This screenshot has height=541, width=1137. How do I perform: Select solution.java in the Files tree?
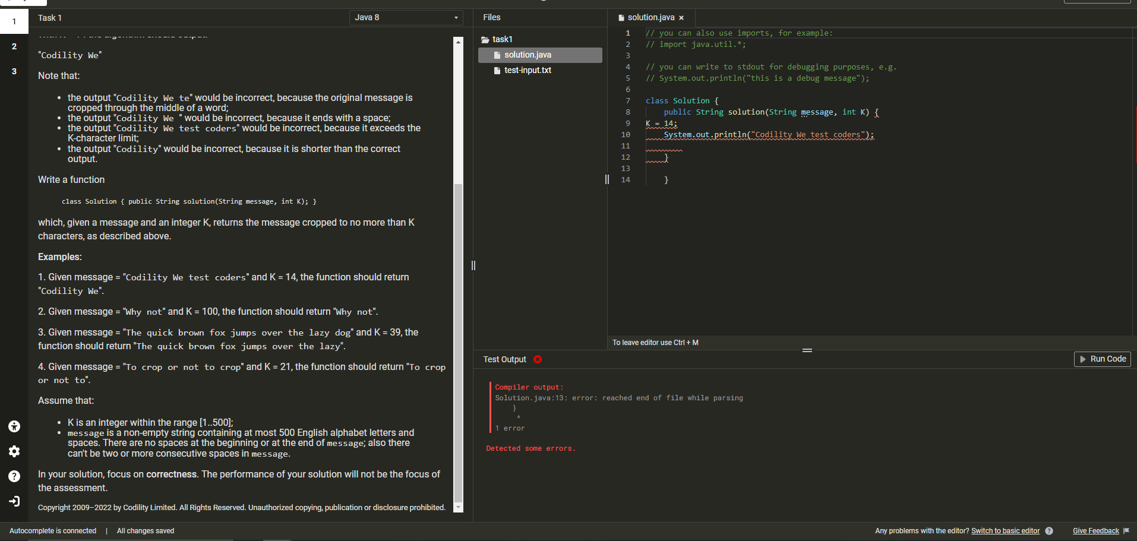point(540,55)
